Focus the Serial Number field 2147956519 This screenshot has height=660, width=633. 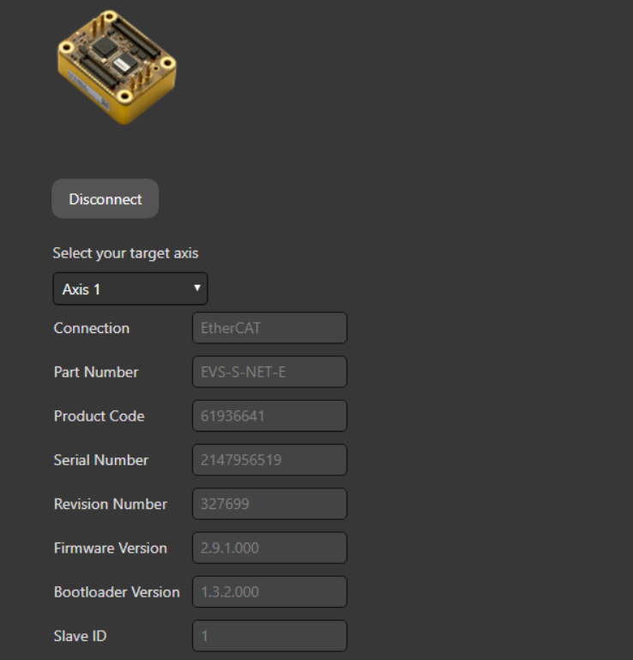tap(269, 460)
